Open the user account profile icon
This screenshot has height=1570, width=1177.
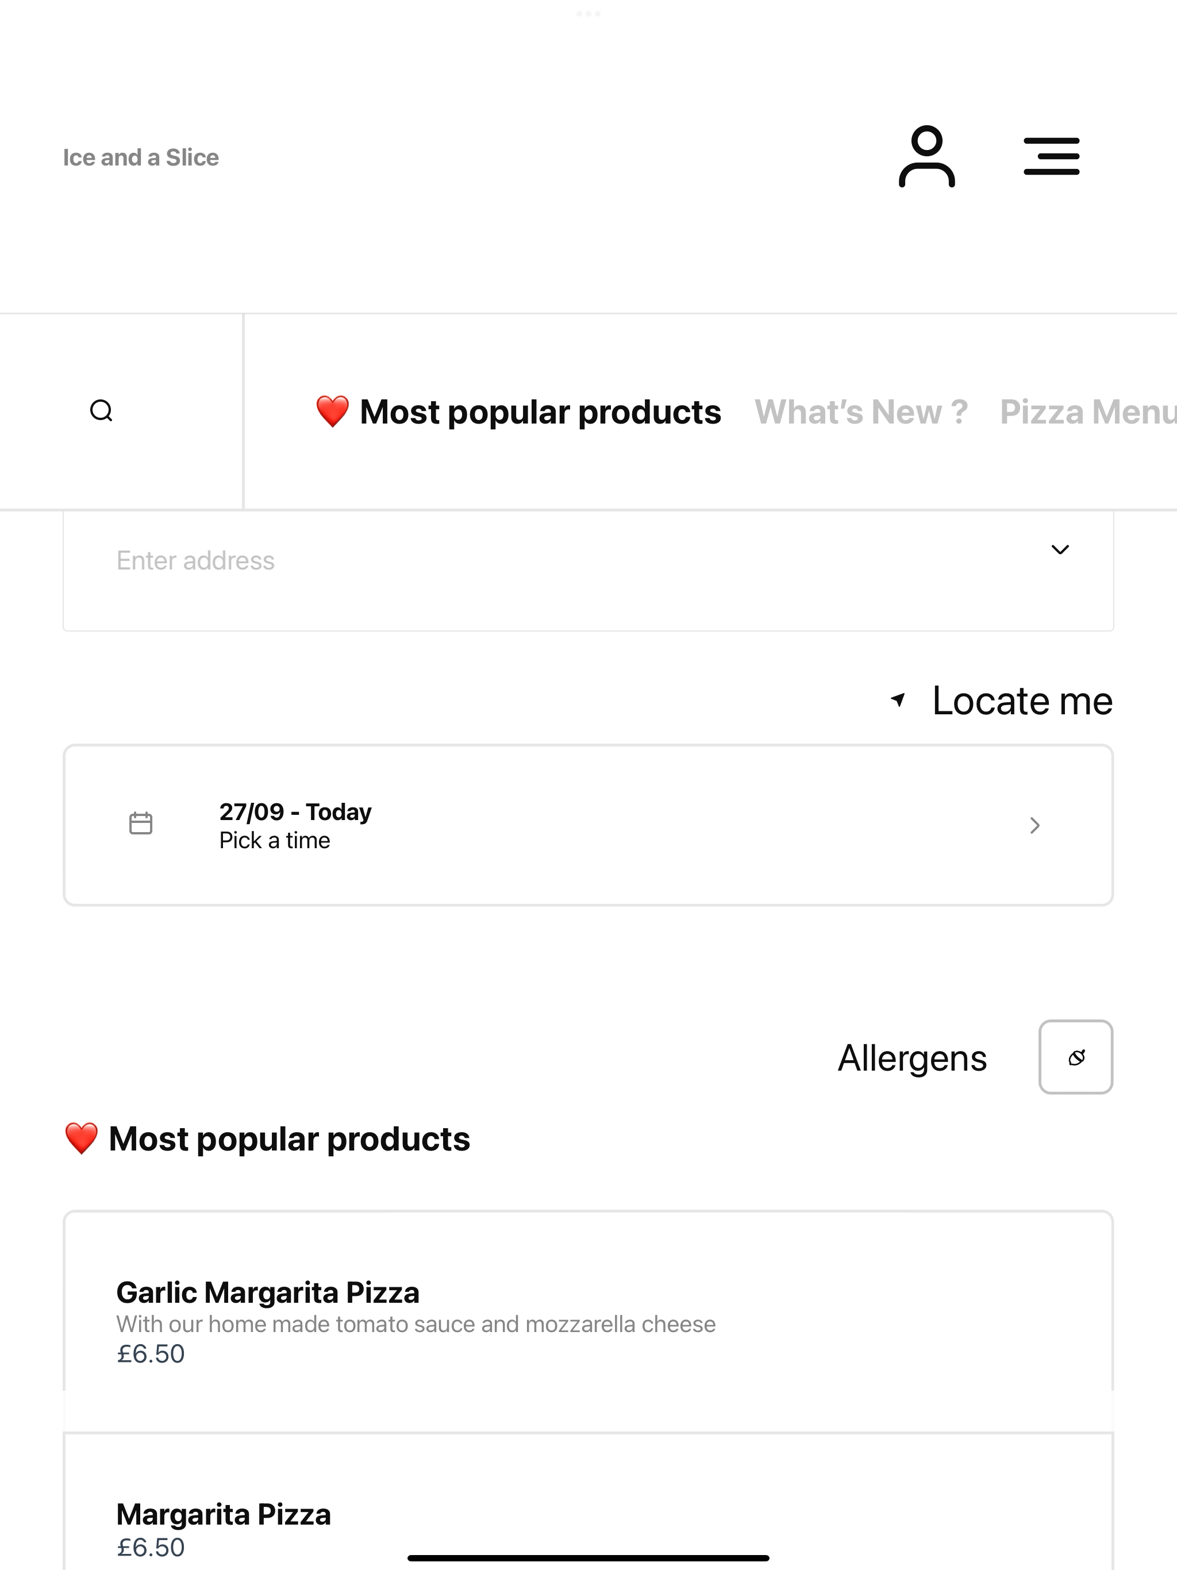click(926, 157)
